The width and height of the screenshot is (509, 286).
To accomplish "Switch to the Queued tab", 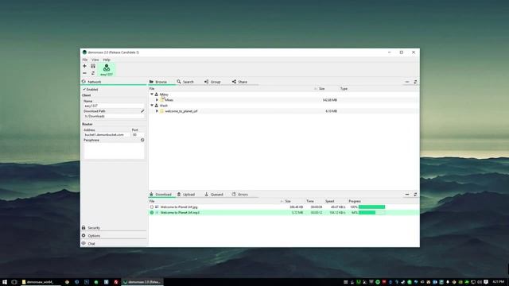I will (x=214, y=195).
